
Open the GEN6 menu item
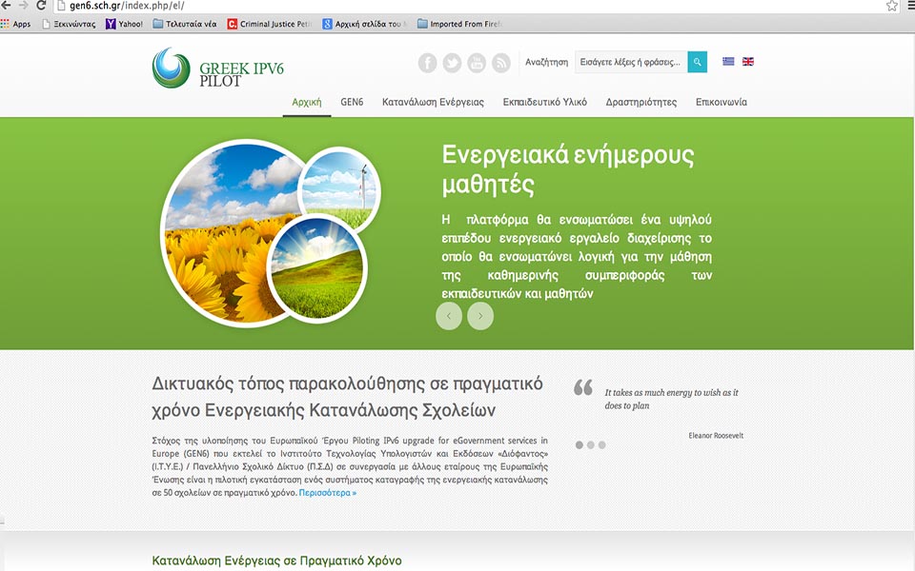tap(352, 102)
